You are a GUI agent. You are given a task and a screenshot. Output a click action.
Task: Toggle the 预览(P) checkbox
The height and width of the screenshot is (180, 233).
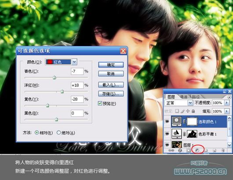click(x=100, y=103)
